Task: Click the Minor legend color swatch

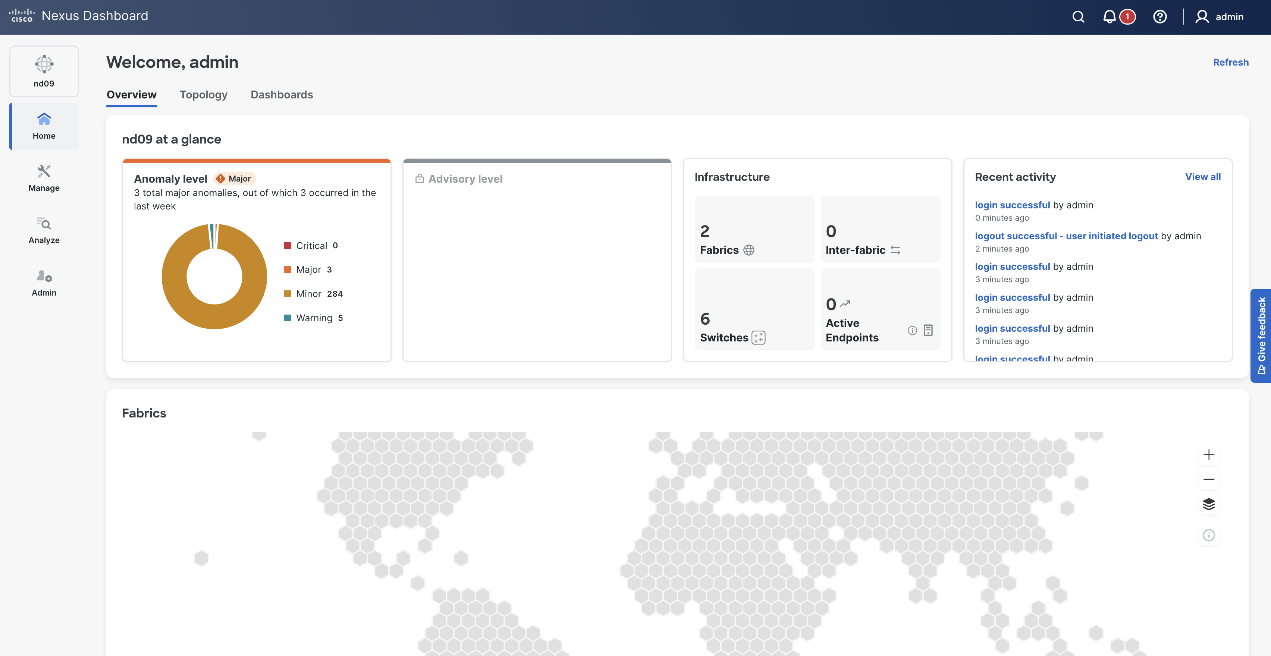Action: point(288,294)
